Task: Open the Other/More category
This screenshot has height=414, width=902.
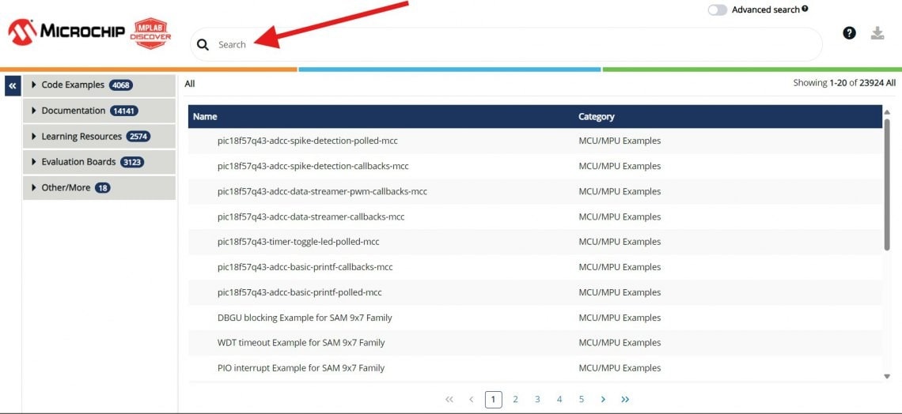Action: click(x=66, y=188)
